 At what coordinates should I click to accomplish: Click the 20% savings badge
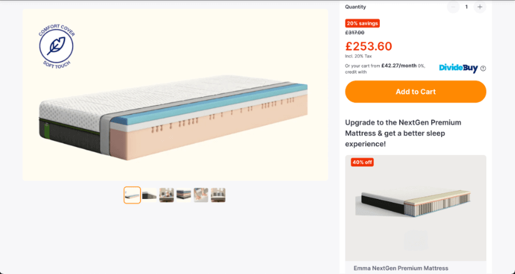point(362,23)
